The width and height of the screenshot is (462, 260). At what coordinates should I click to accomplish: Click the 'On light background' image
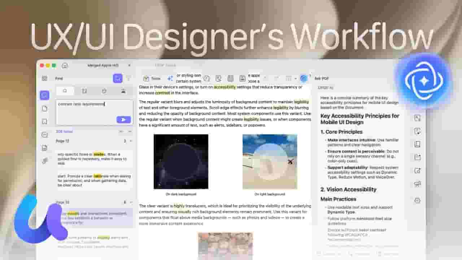coord(270,161)
